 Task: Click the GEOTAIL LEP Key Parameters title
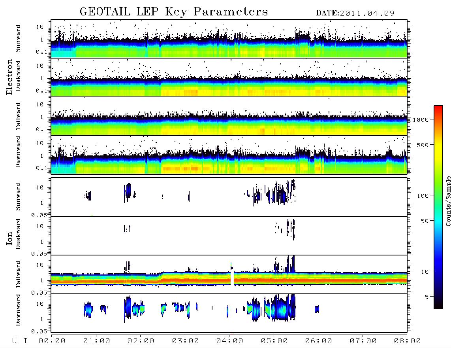(x=174, y=12)
